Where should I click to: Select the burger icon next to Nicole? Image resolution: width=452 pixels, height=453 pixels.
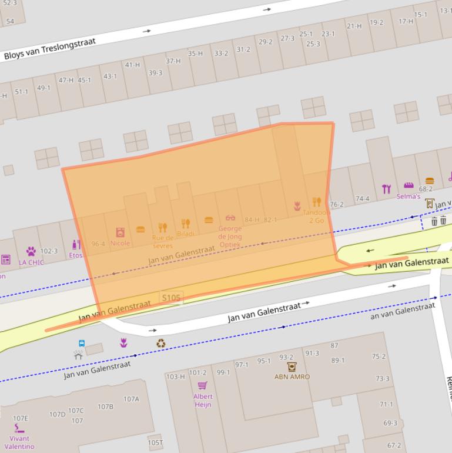tap(140, 229)
